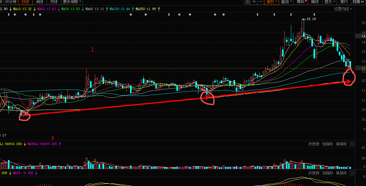Viewport: 366px width, 186px height.
Task: Click 换指标 in the volume panel
Action: pyautogui.click(x=342, y=144)
